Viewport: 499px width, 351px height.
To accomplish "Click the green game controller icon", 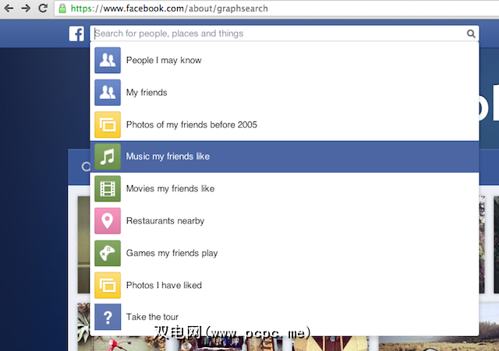I will 108,253.
